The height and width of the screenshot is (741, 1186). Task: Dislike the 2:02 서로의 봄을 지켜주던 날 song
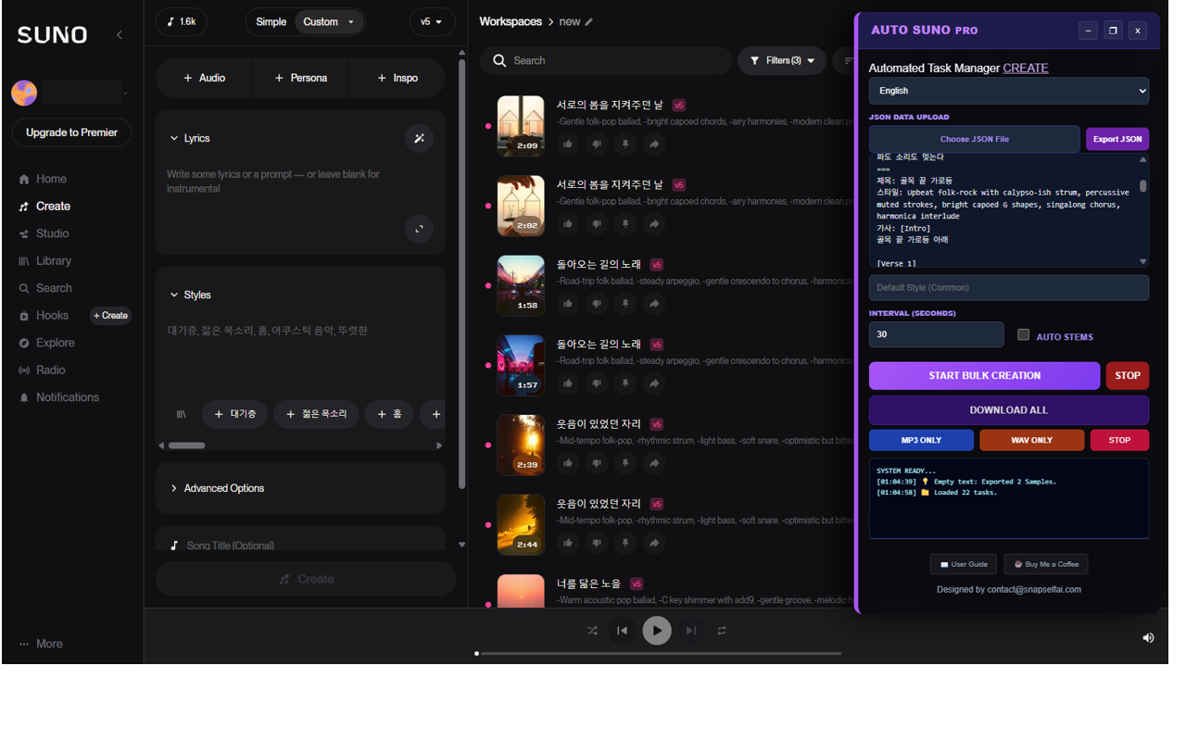tap(597, 224)
